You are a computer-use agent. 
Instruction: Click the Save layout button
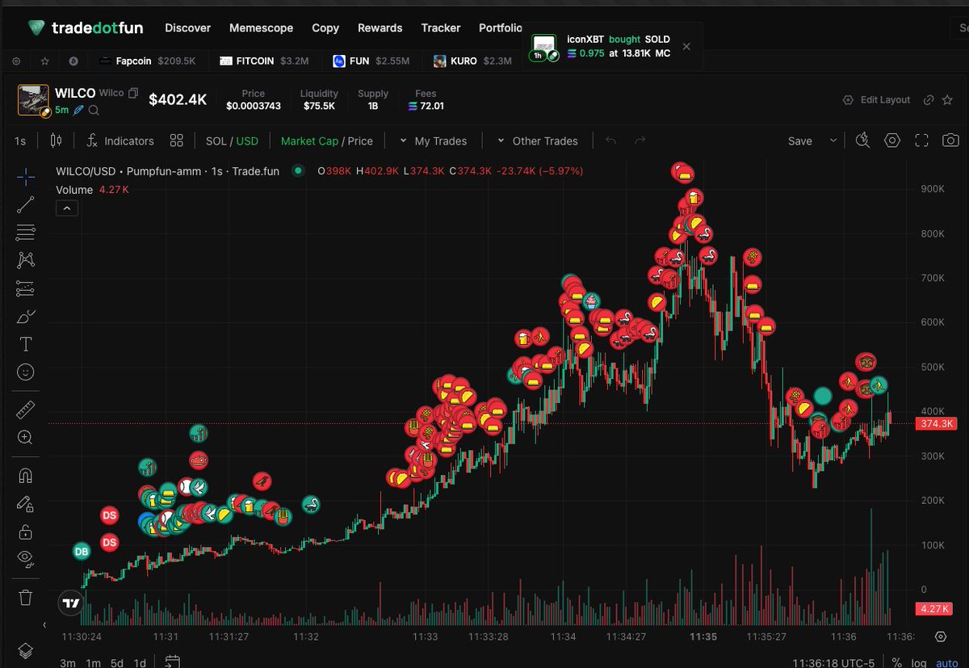point(799,141)
